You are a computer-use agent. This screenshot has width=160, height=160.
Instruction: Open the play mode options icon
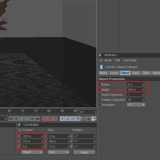[x=94, y=119]
